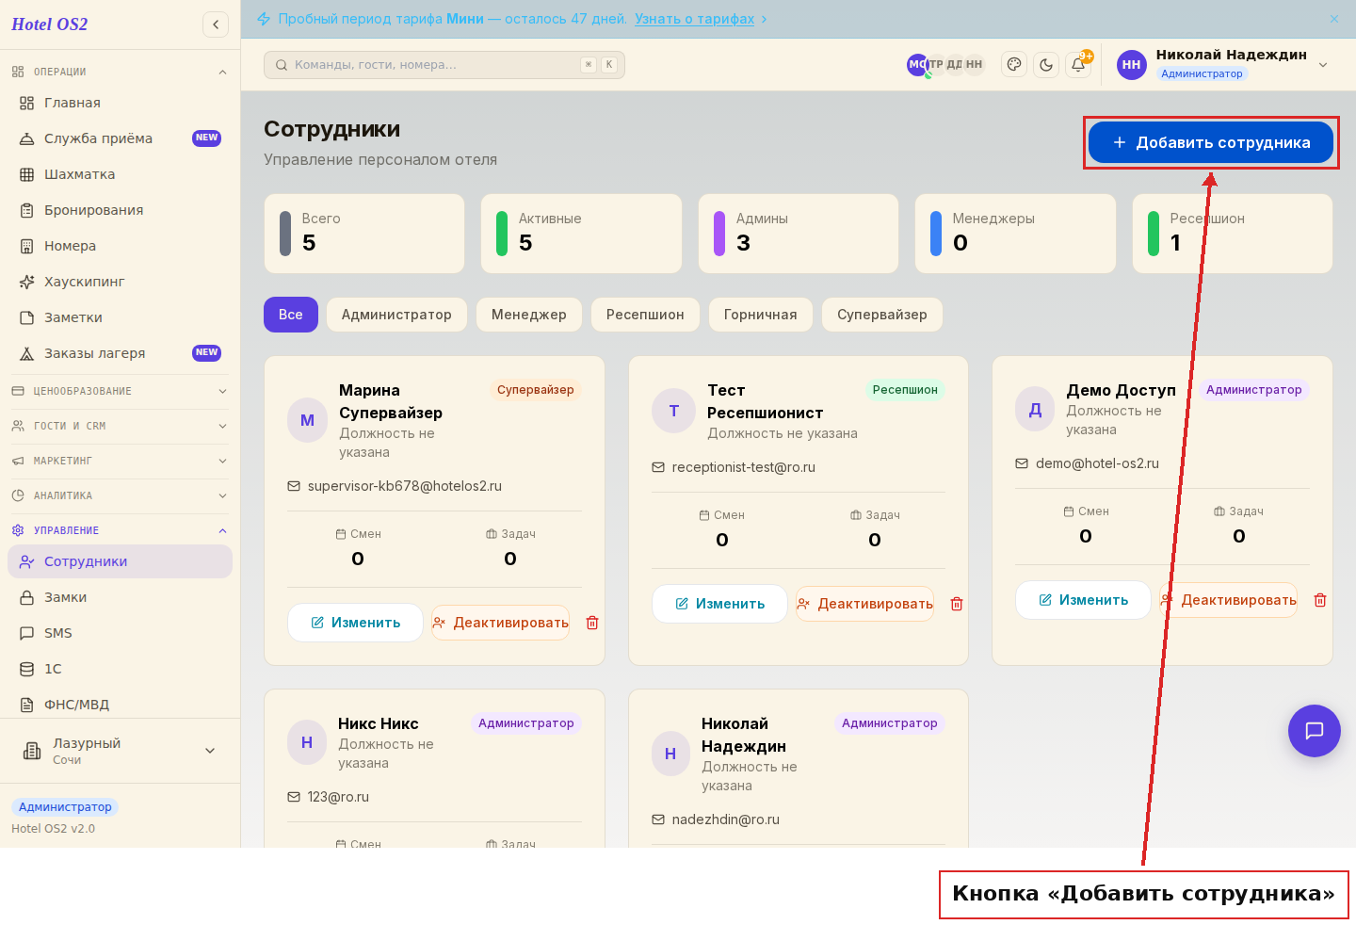Open the color theme palette icon
The width and height of the screenshot is (1356, 941).
coord(1014,64)
